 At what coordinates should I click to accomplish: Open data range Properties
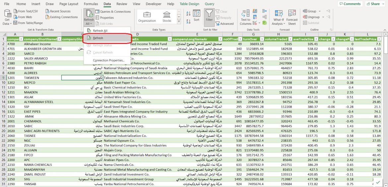(x=104, y=18)
